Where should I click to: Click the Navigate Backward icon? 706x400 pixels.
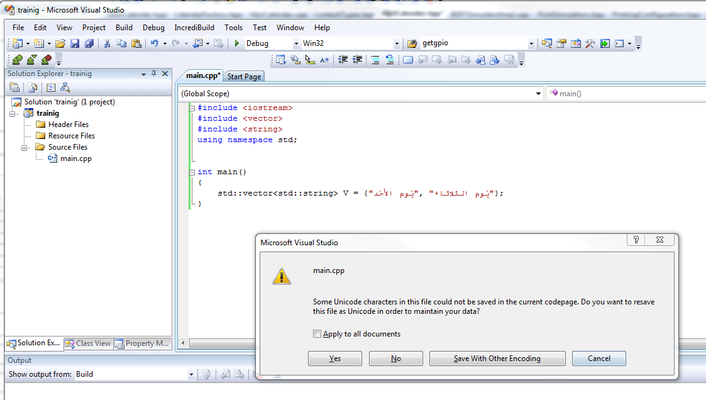pyautogui.click(x=197, y=43)
